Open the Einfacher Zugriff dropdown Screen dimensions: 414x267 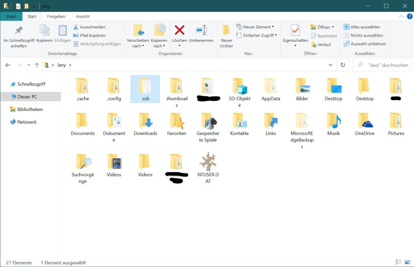[256, 35]
